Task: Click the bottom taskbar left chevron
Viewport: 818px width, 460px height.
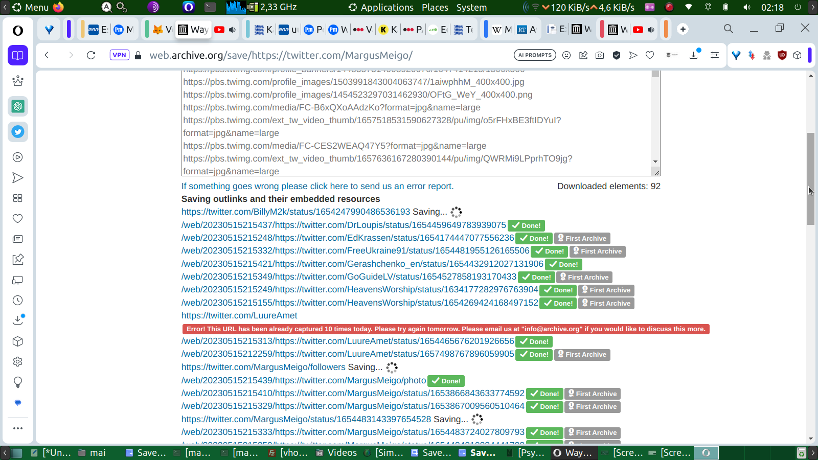Action: (5, 453)
